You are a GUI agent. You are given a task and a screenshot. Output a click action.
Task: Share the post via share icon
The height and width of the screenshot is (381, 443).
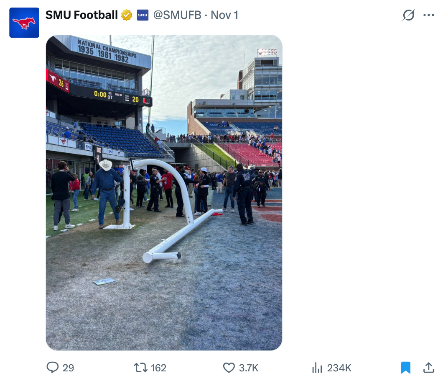click(x=428, y=368)
